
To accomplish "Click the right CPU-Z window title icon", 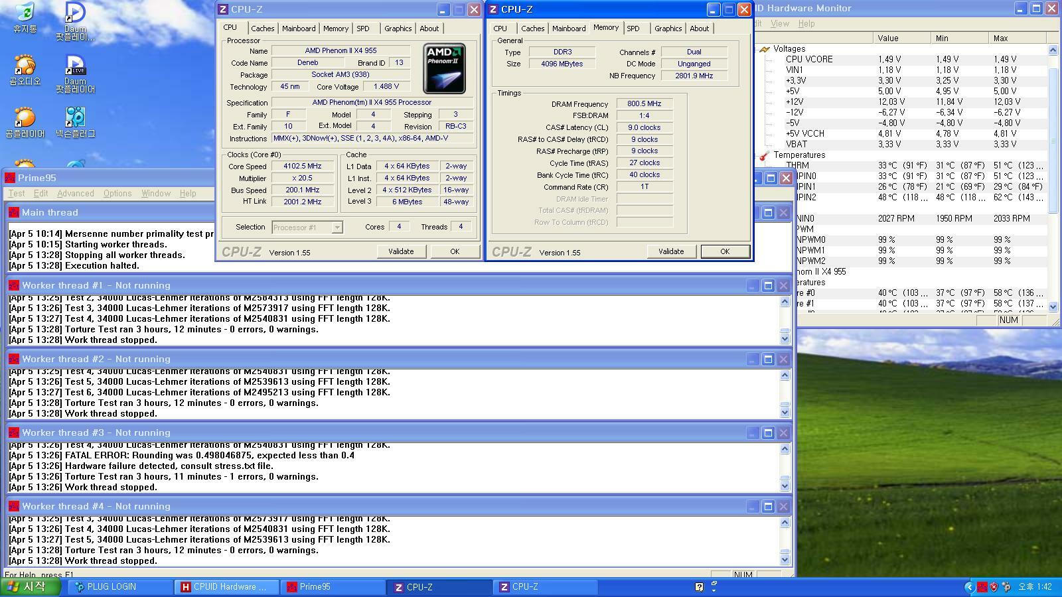I will point(493,9).
